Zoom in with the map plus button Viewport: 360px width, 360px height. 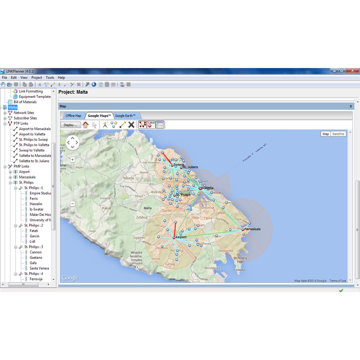point(73,159)
